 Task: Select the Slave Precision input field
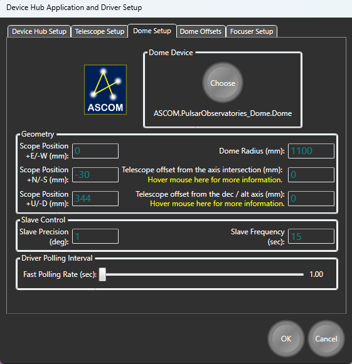95,236
